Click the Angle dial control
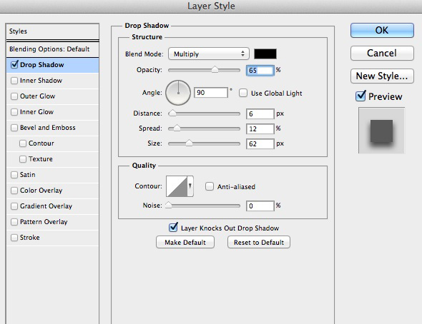 pyautogui.click(x=178, y=93)
